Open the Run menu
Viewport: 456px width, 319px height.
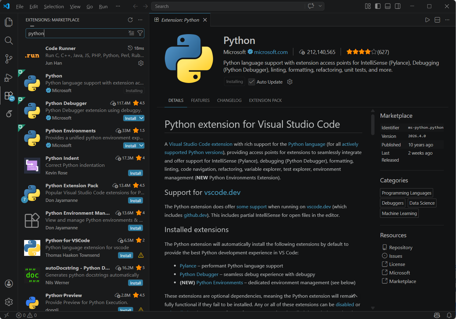(103, 6)
